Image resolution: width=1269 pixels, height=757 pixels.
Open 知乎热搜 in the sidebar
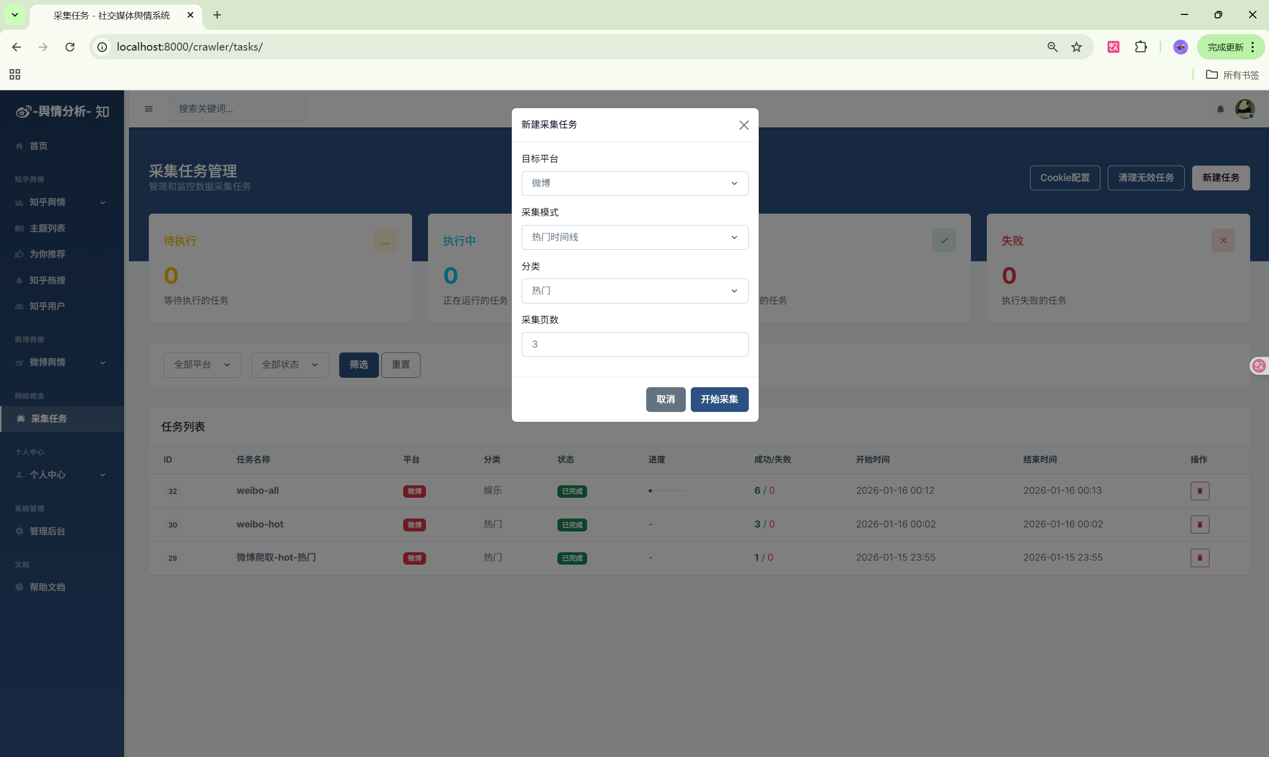click(x=47, y=280)
